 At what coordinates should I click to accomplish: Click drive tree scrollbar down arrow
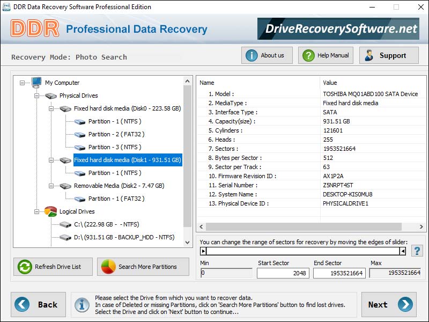(x=187, y=243)
